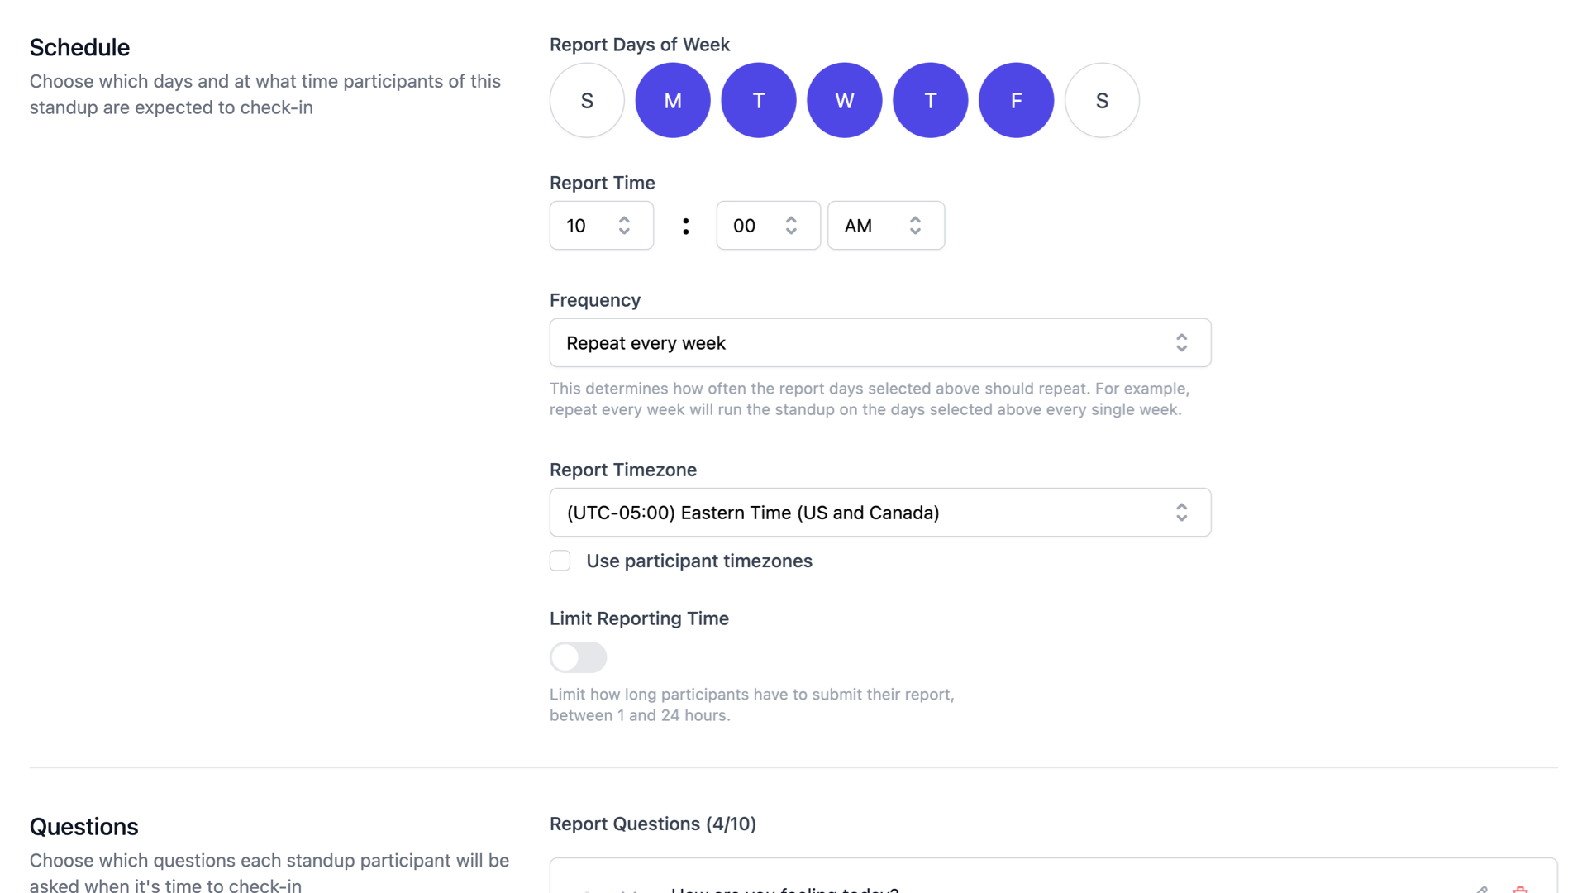Image resolution: width=1587 pixels, height=893 pixels.
Task: Toggle Sunday in report days
Action: tap(587, 100)
